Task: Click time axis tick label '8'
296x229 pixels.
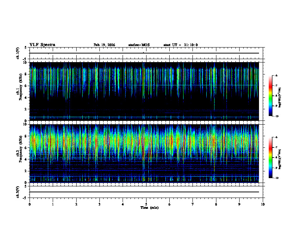Action: click(216, 204)
